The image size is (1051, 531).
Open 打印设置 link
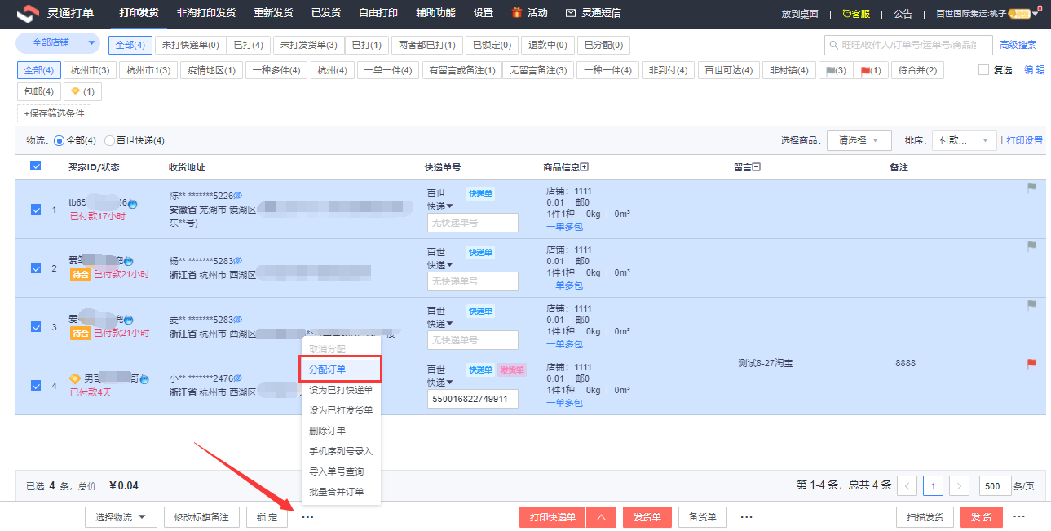click(1025, 140)
